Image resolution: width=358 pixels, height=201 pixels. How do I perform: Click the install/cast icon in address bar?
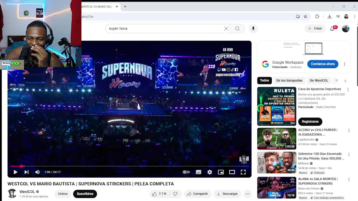click(298, 16)
